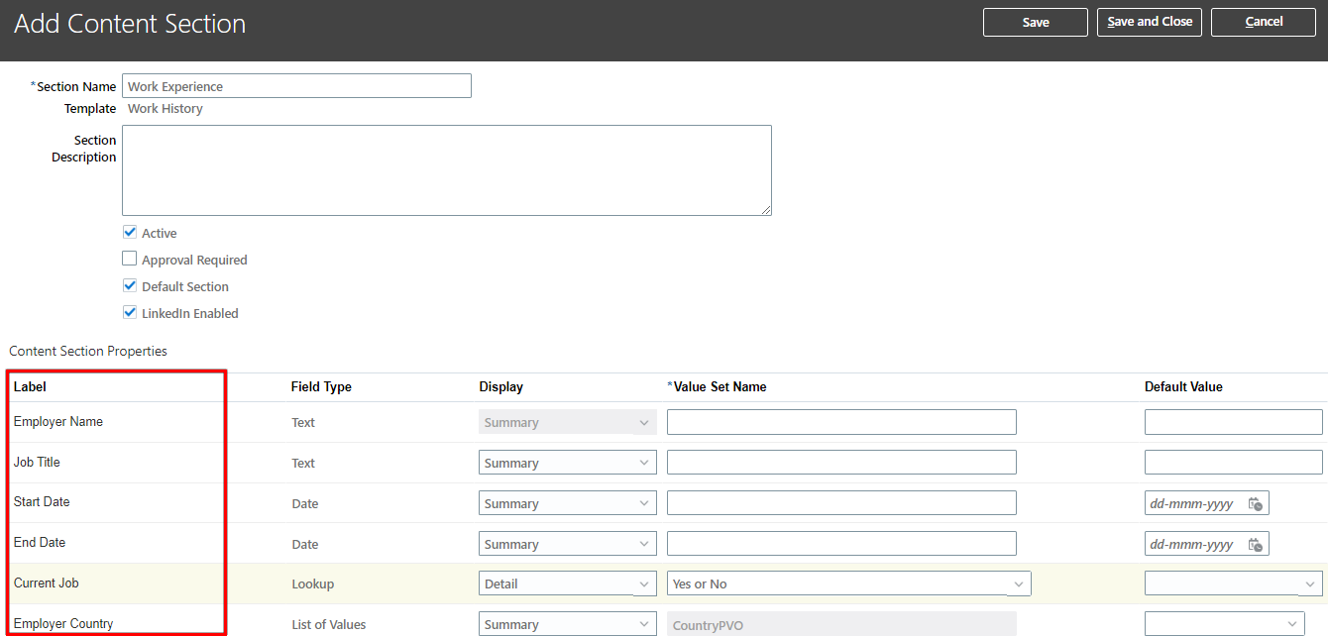
Task: Click the Cancel button
Action: (1263, 22)
